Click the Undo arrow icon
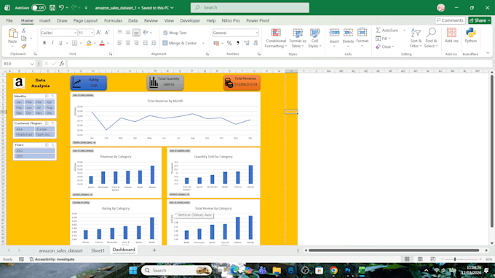The height and width of the screenshot is (278, 495). pos(61,7)
